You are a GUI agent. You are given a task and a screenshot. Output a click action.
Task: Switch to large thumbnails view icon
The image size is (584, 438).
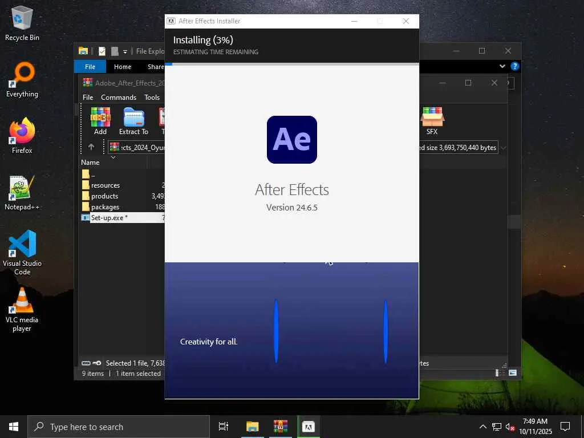513,373
